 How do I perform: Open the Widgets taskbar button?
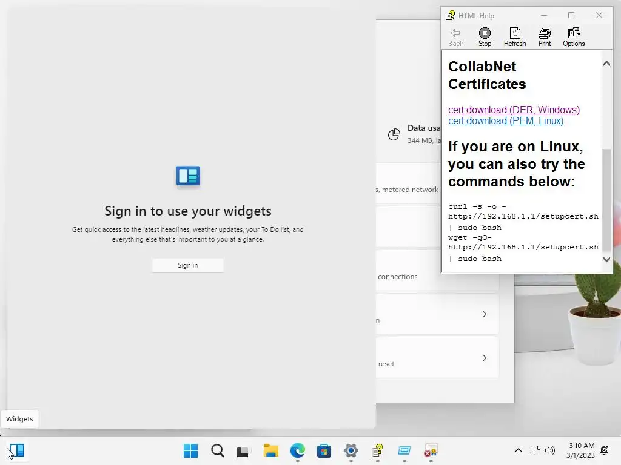pos(16,450)
